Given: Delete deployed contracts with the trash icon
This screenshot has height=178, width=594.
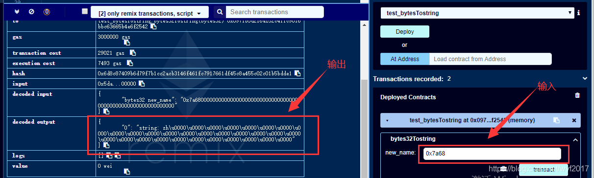Looking at the screenshot, I should pyautogui.click(x=577, y=96).
